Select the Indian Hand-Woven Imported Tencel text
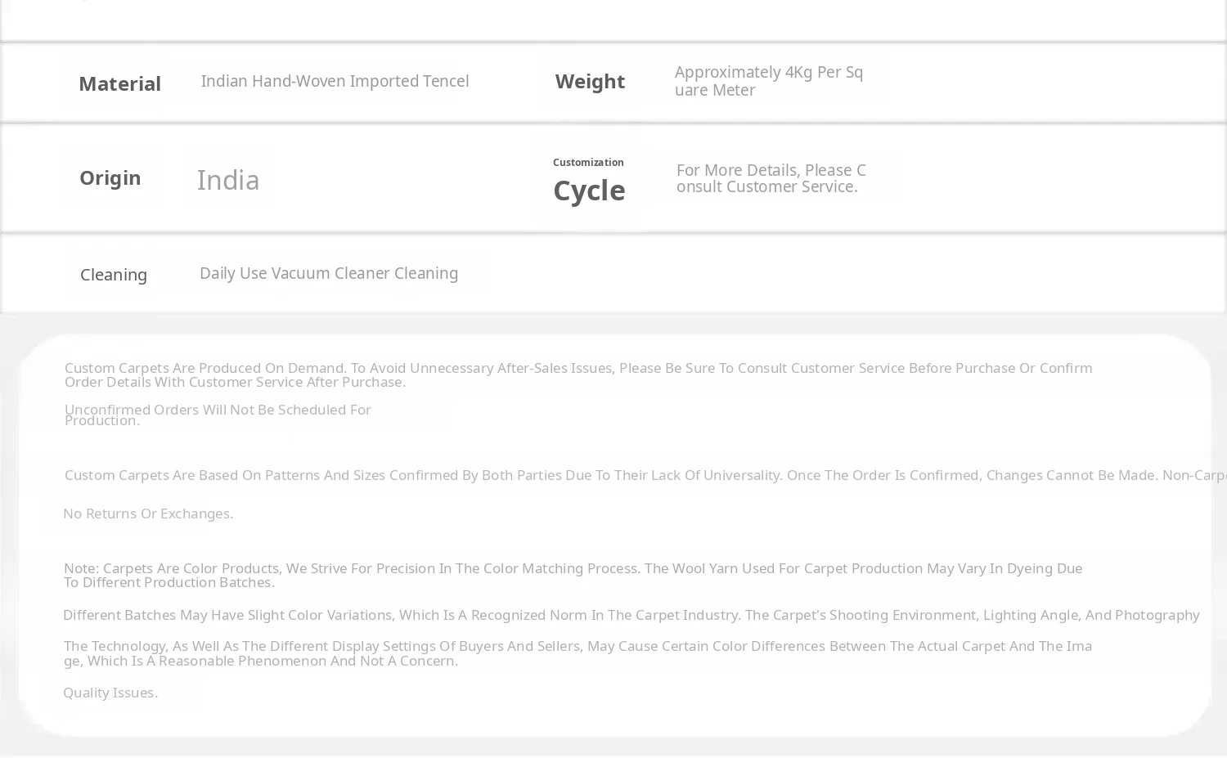Image resolution: width=1227 pixels, height=758 pixels. tap(335, 81)
